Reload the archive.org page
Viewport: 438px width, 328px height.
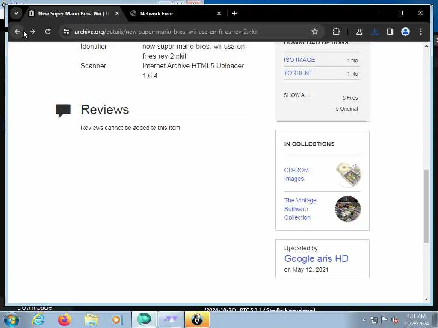48,32
